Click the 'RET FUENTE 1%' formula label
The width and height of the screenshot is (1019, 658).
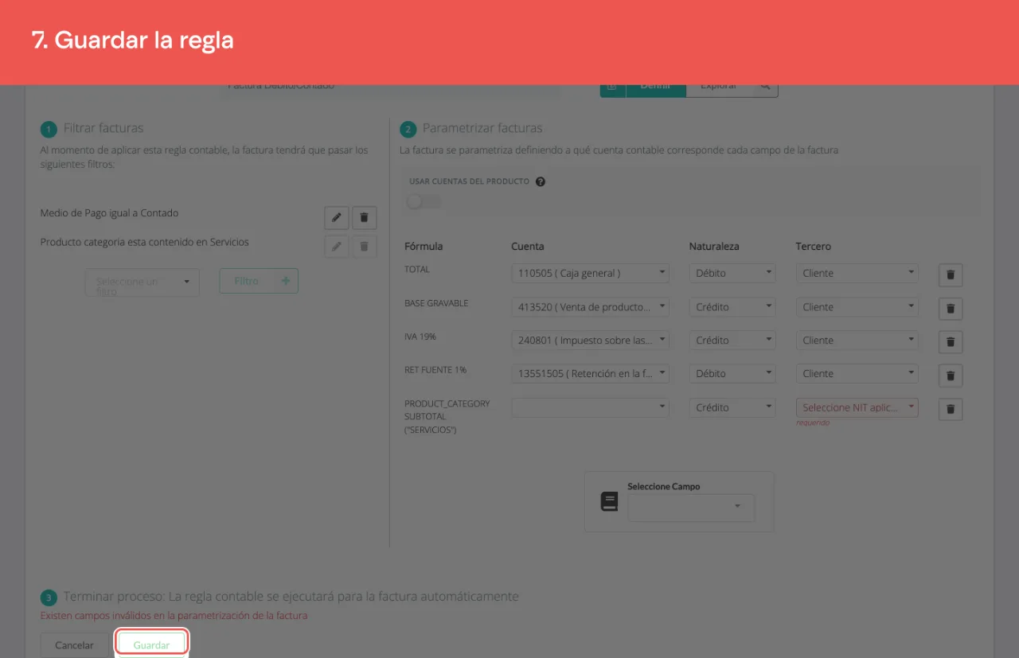click(435, 370)
